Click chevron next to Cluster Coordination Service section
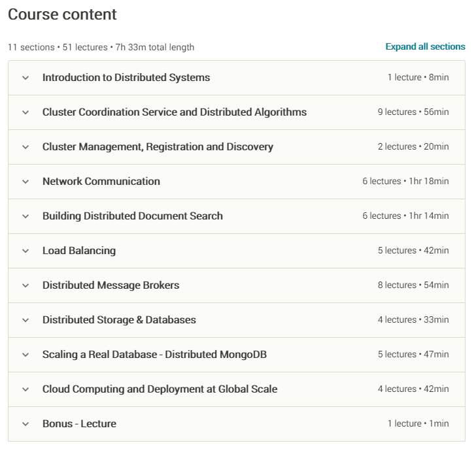 coord(25,112)
